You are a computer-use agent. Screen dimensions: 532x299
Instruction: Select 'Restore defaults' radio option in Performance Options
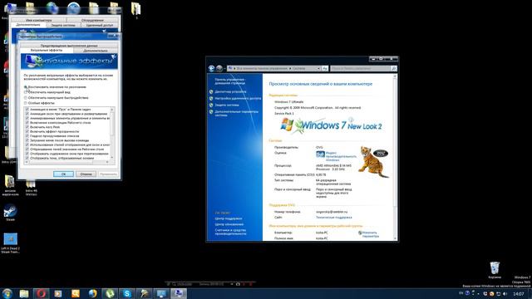point(26,87)
